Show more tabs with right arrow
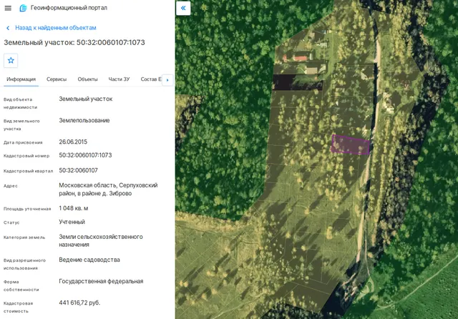 point(167,79)
